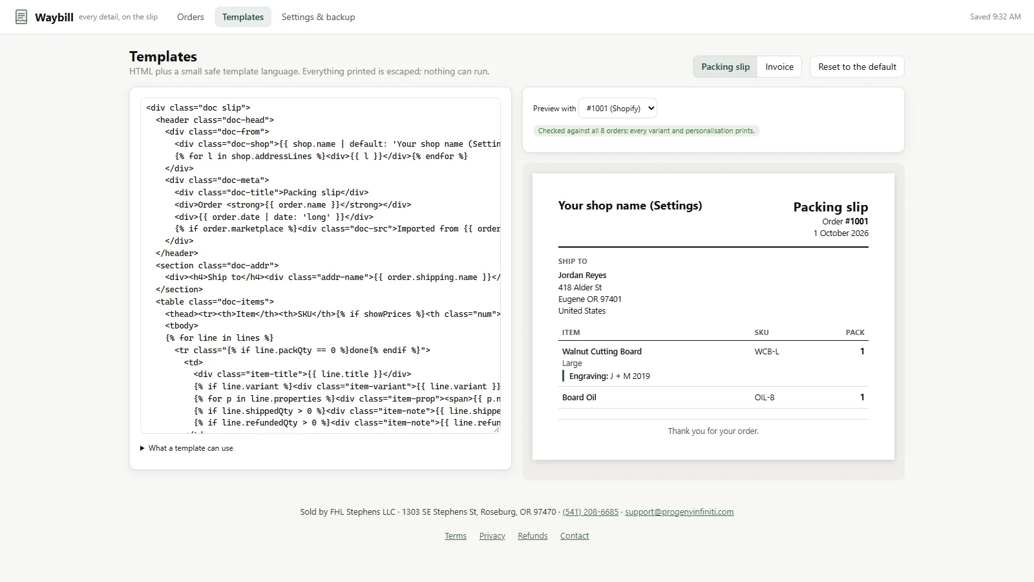Open the Refunds footer link
1034x582 pixels.
click(x=533, y=535)
